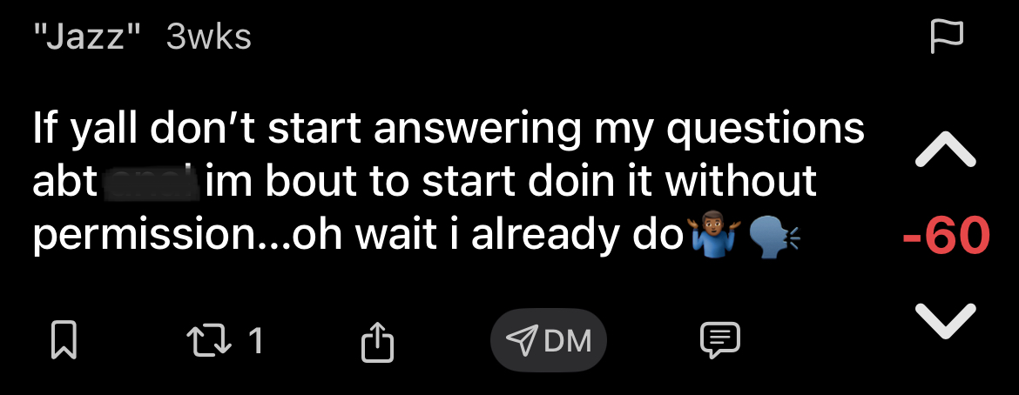Click the post's first line starting "If yall"
The width and height of the screenshot is (1019, 395).
449,129
